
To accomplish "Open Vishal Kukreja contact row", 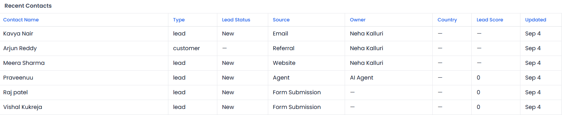I will click(281, 107).
